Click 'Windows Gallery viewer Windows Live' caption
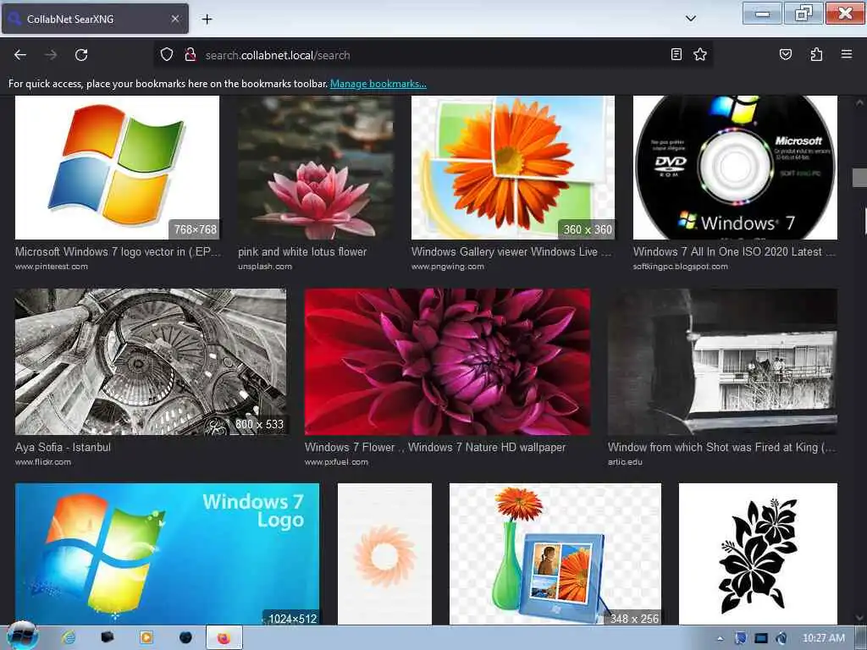 [511, 251]
